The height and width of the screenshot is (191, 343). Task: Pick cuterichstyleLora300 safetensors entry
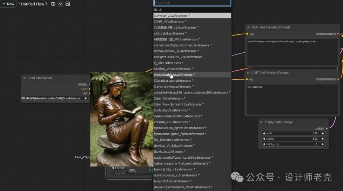pyautogui.click(x=192, y=92)
